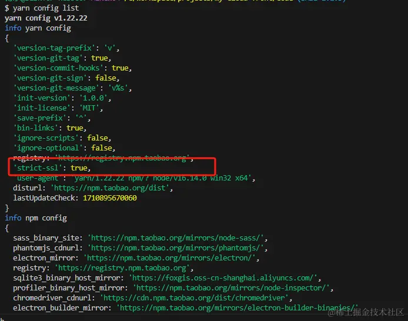408x321 pixels.
Task: Select the 'version-commit-hooks' line
Action: [72, 68]
